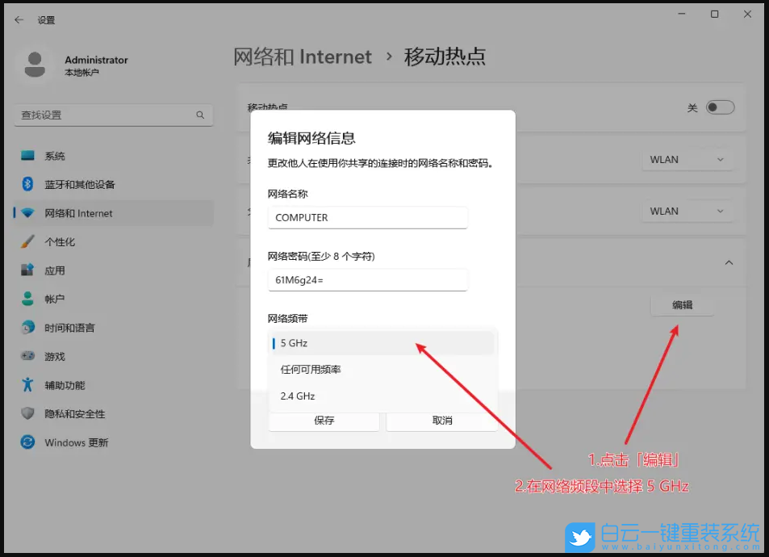Choose 2.4 GHz network band
Screen dimensions: 769x557
click(299, 396)
